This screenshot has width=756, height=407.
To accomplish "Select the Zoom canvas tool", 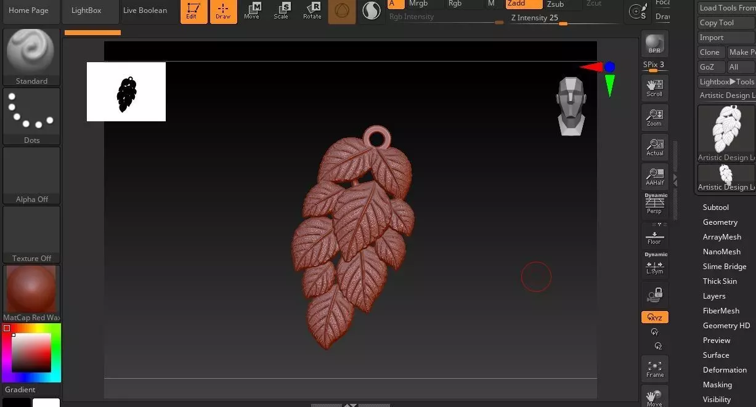I will tap(654, 117).
